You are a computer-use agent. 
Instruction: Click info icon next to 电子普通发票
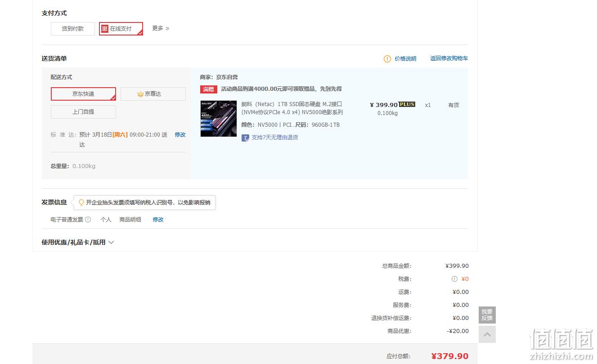point(88,220)
